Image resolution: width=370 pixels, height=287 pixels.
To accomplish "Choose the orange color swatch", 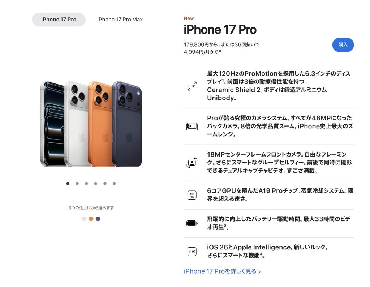I will click(91, 219).
